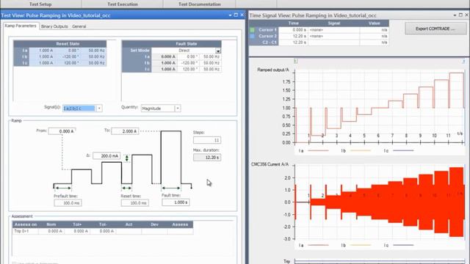Image resolution: width=470 pixels, height=264 pixels.
Task: Select Fault State Ib angle -120.00°
Action: (x=188, y=63)
